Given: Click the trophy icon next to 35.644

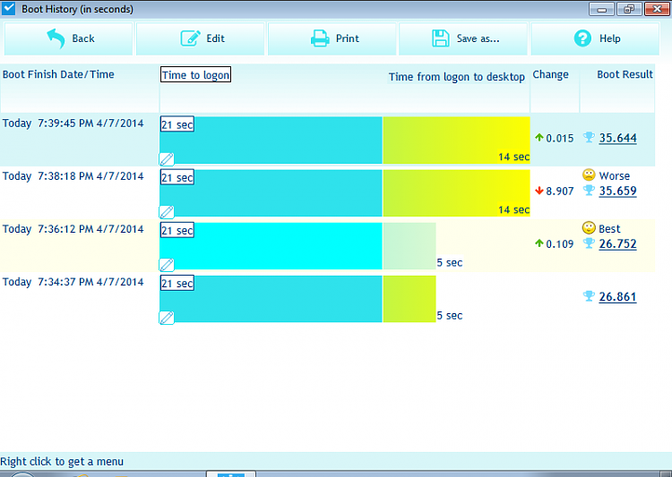Looking at the screenshot, I should pos(589,138).
